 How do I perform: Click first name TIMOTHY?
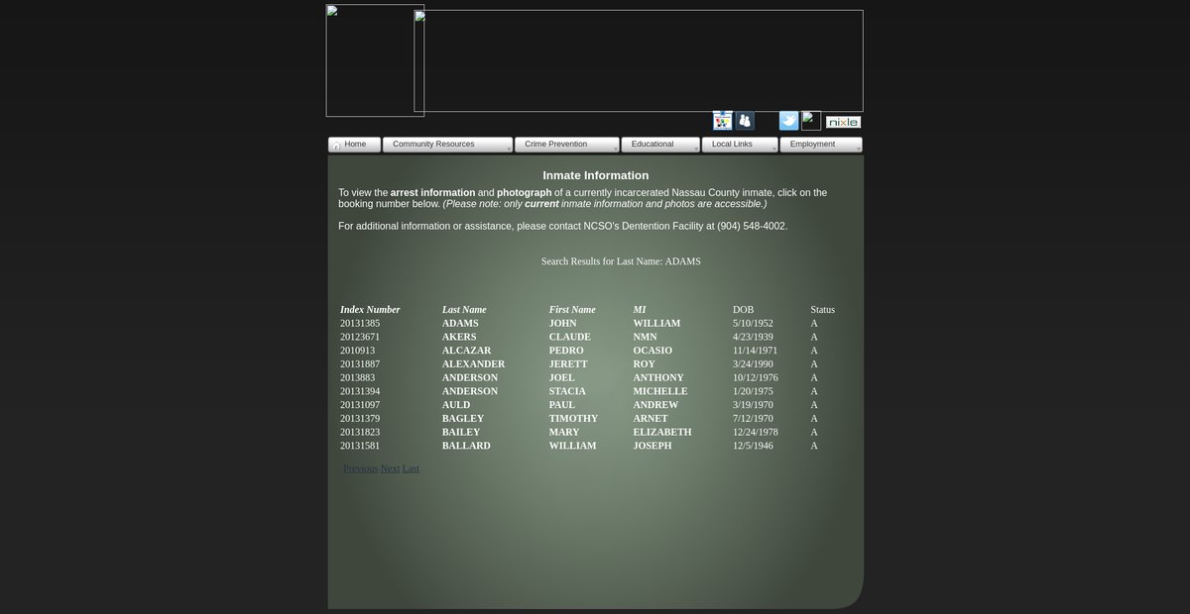pyautogui.click(x=573, y=419)
